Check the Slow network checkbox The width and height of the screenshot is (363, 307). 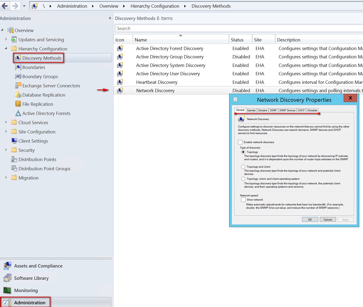243,199
